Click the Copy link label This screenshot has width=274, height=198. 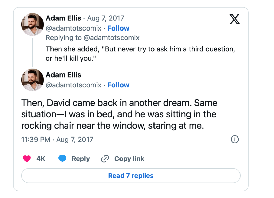coord(129,159)
